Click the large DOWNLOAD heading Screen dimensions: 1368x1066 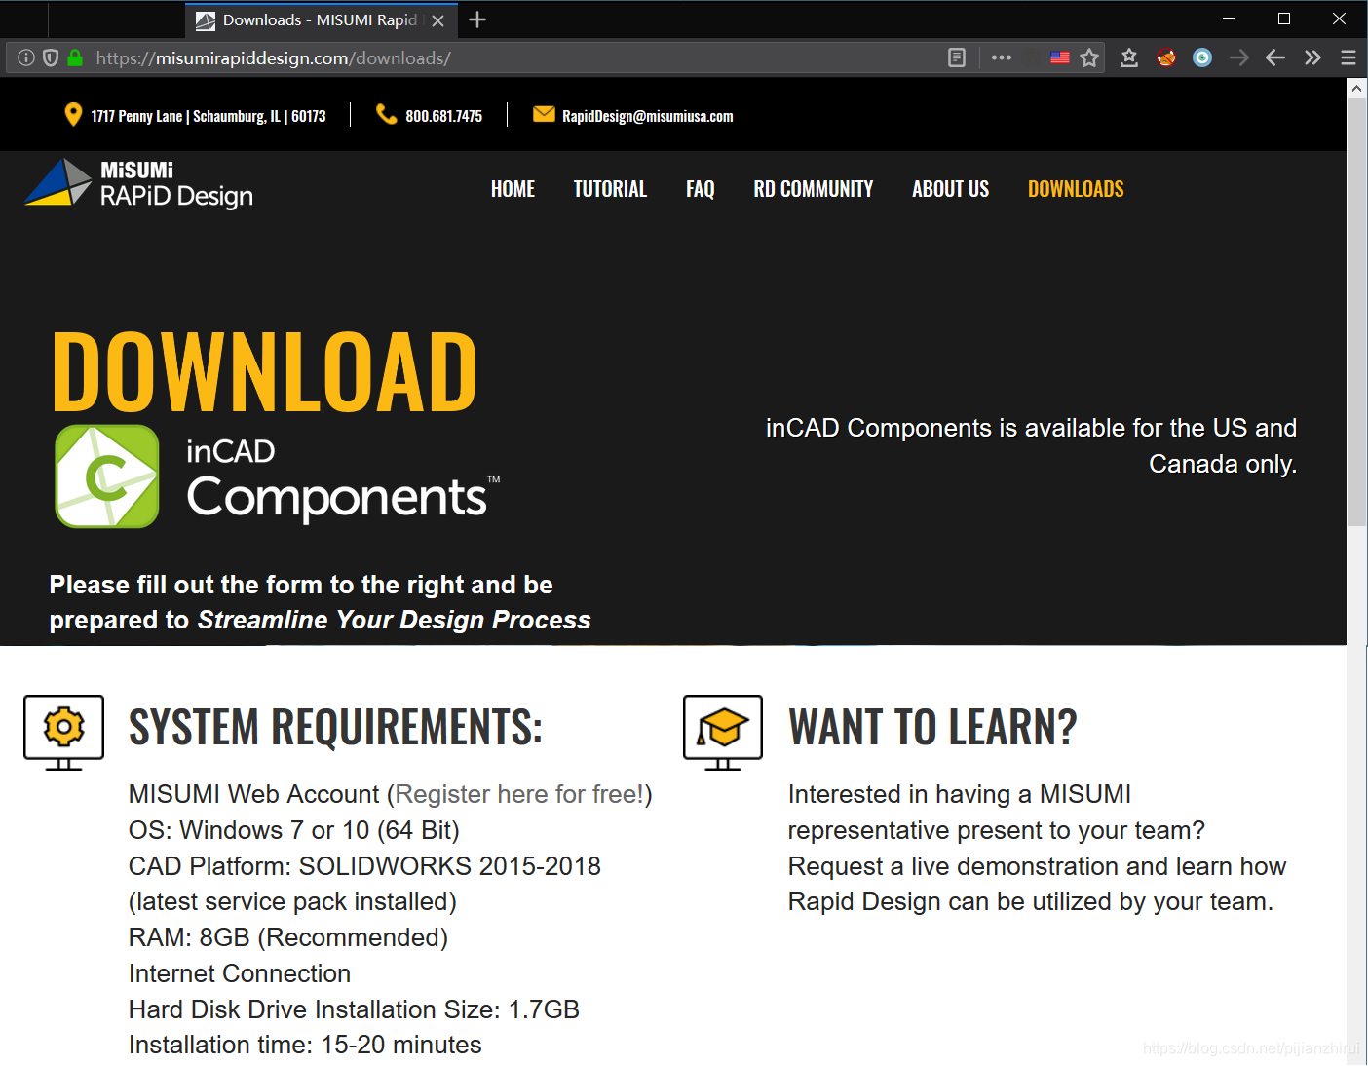click(264, 371)
